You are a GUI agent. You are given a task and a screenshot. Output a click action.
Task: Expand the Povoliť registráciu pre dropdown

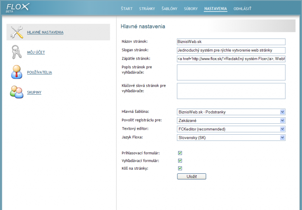pyautogui.click(x=231, y=121)
